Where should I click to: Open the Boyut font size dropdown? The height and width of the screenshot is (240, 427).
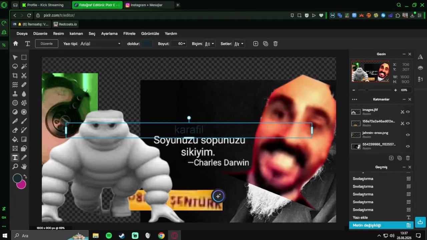pos(178,44)
